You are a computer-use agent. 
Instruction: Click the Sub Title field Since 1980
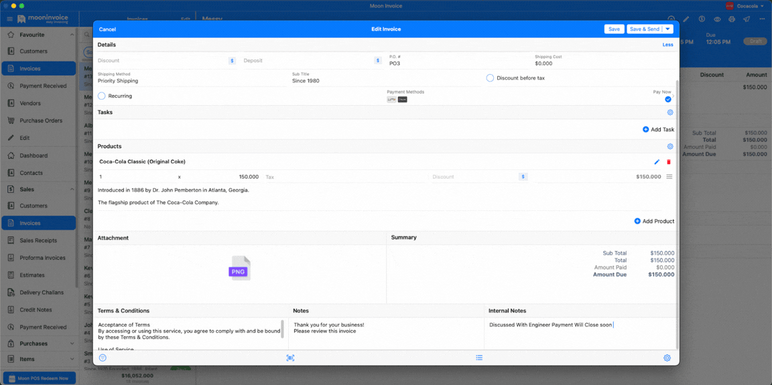click(x=385, y=78)
